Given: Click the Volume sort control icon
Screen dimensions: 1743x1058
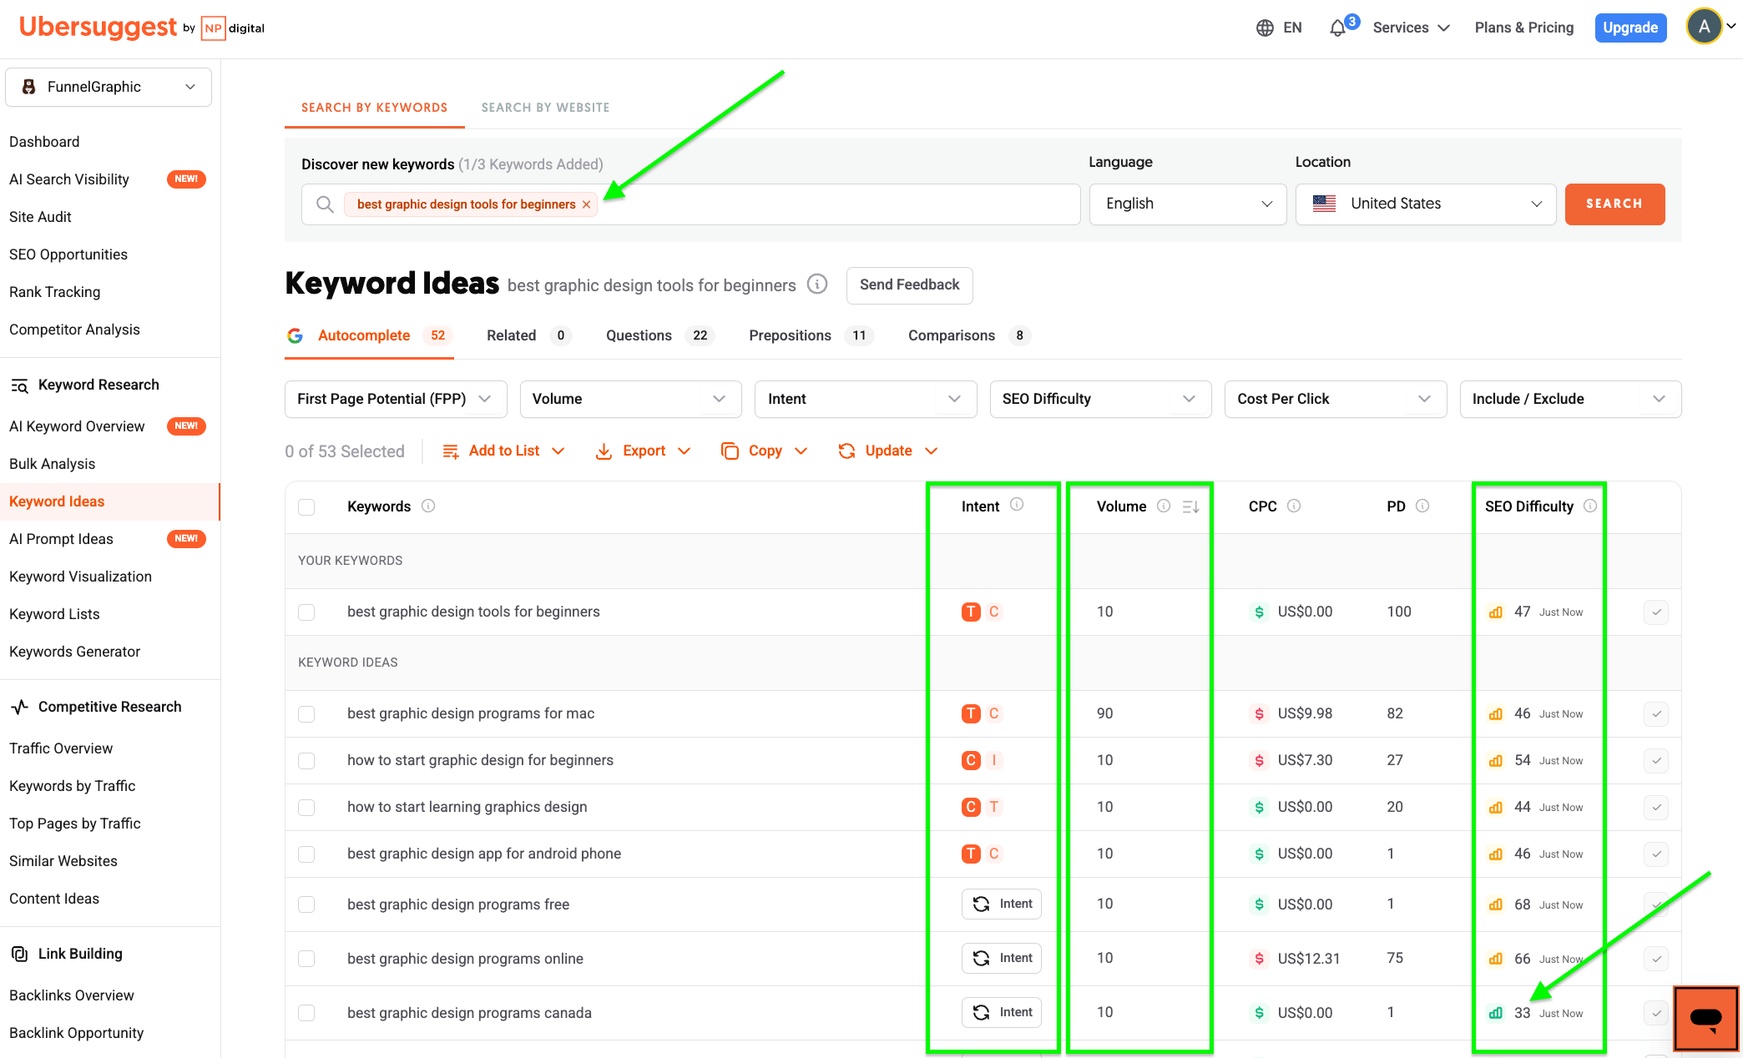Looking at the screenshot, I should tap(1192, 506).
